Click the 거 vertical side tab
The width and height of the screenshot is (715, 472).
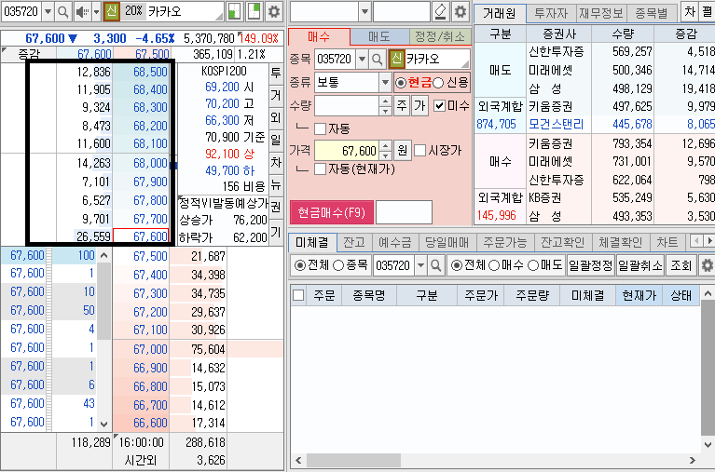click(x=276, y=96)
